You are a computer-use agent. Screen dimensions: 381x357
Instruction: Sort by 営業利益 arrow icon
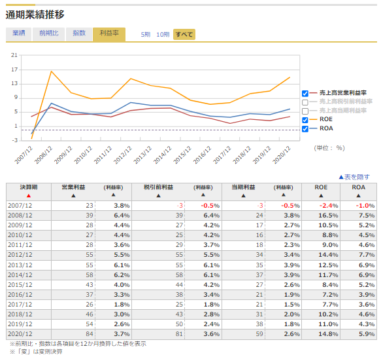pyautogui.click(x=73, y=196)
